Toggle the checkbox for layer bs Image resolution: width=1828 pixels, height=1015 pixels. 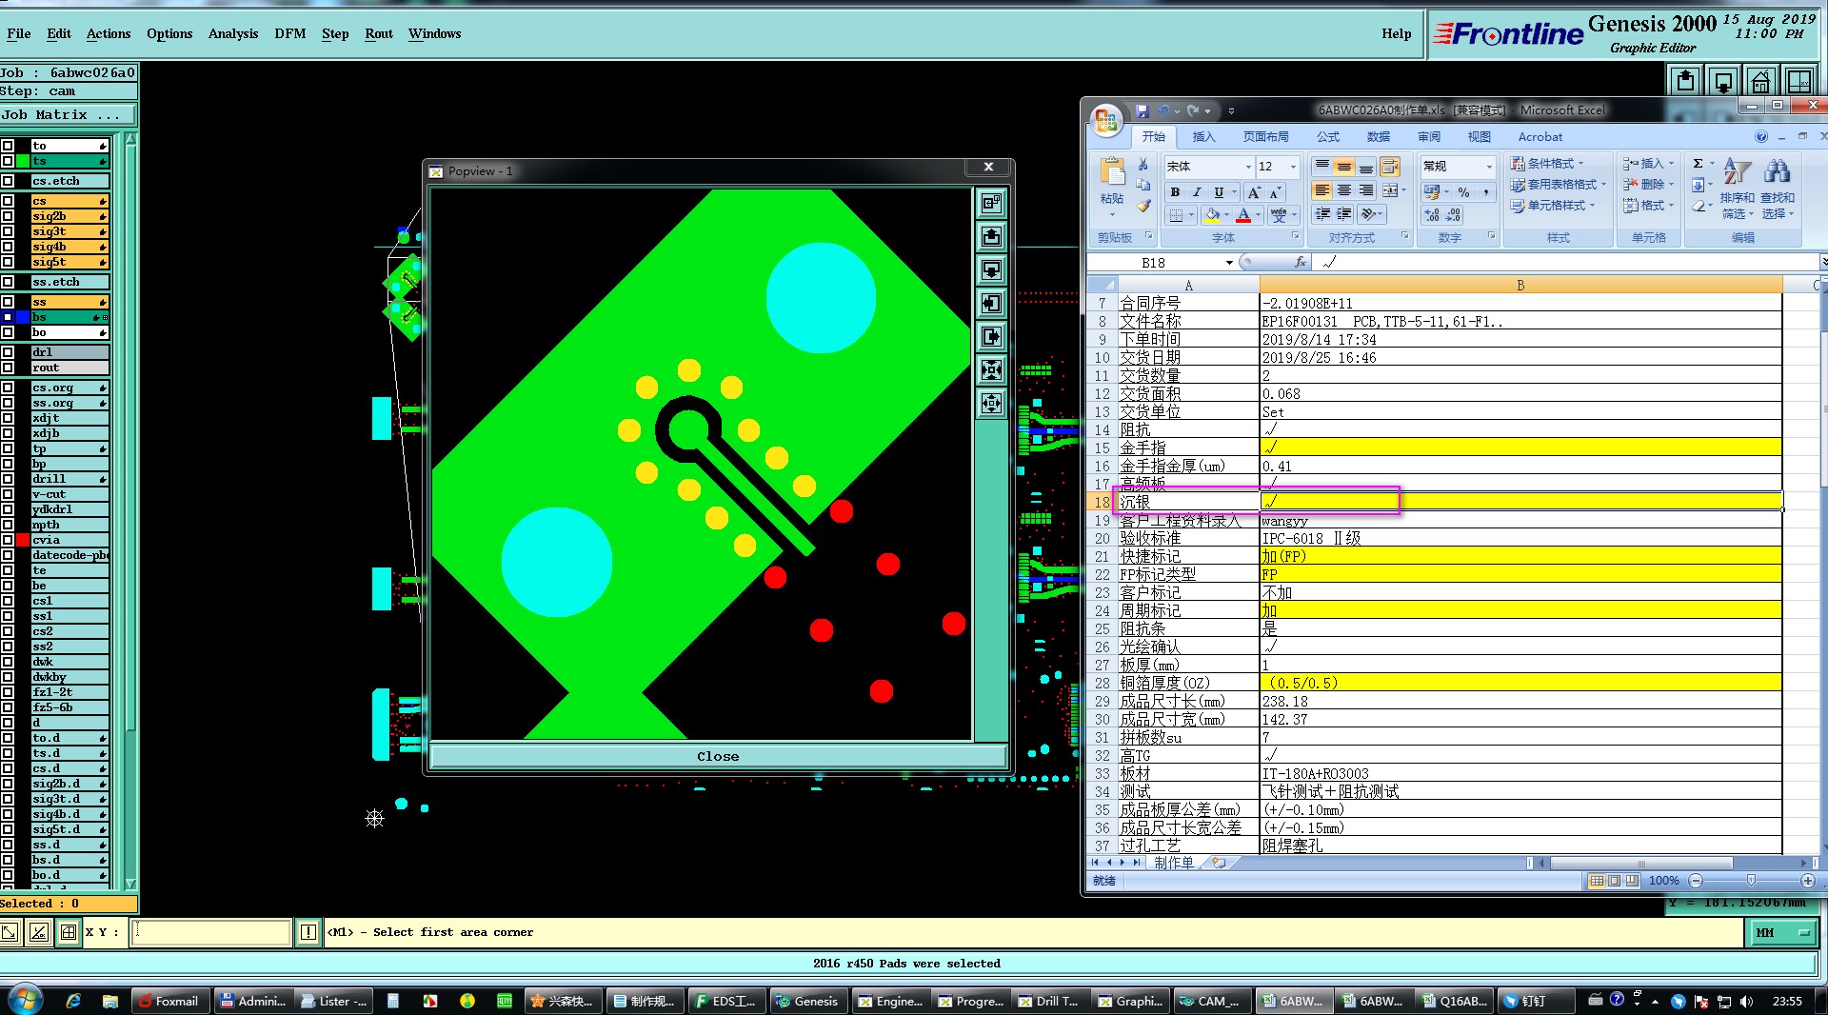[8, 317]
